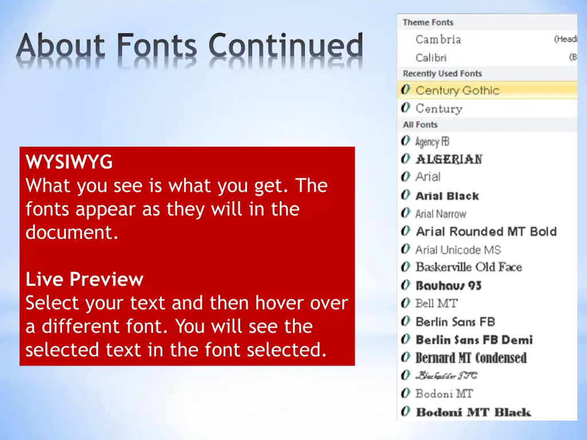Click the icon beside Bodoni MT Black
Image resolution: width=587 pixels, height=440 pixels.
[405, 411]
